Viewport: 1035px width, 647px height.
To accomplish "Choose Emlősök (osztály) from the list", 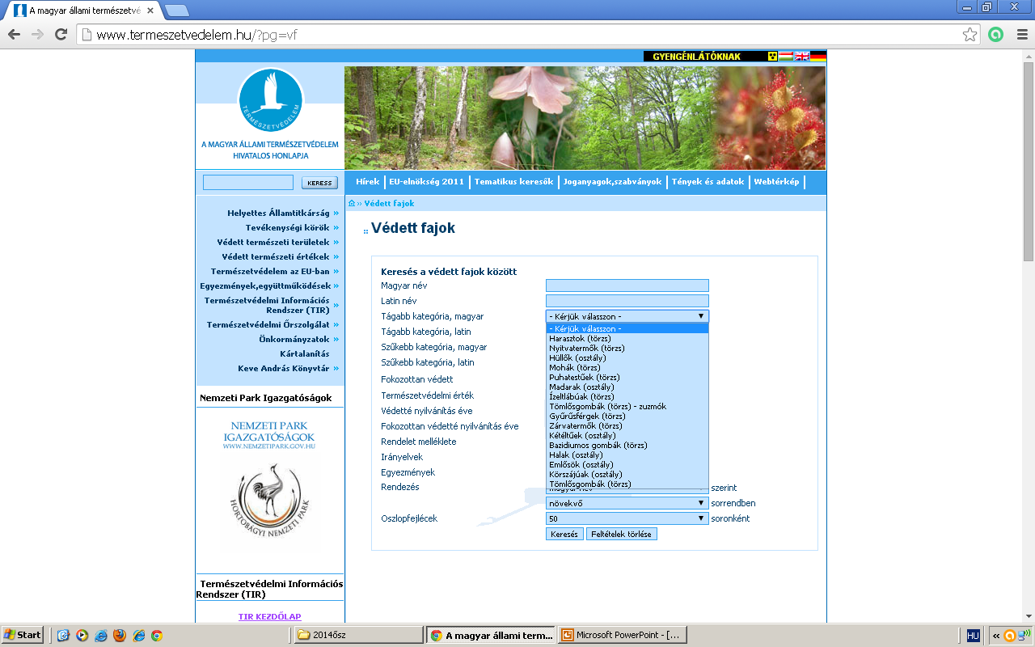I will [x=627, y=465].
